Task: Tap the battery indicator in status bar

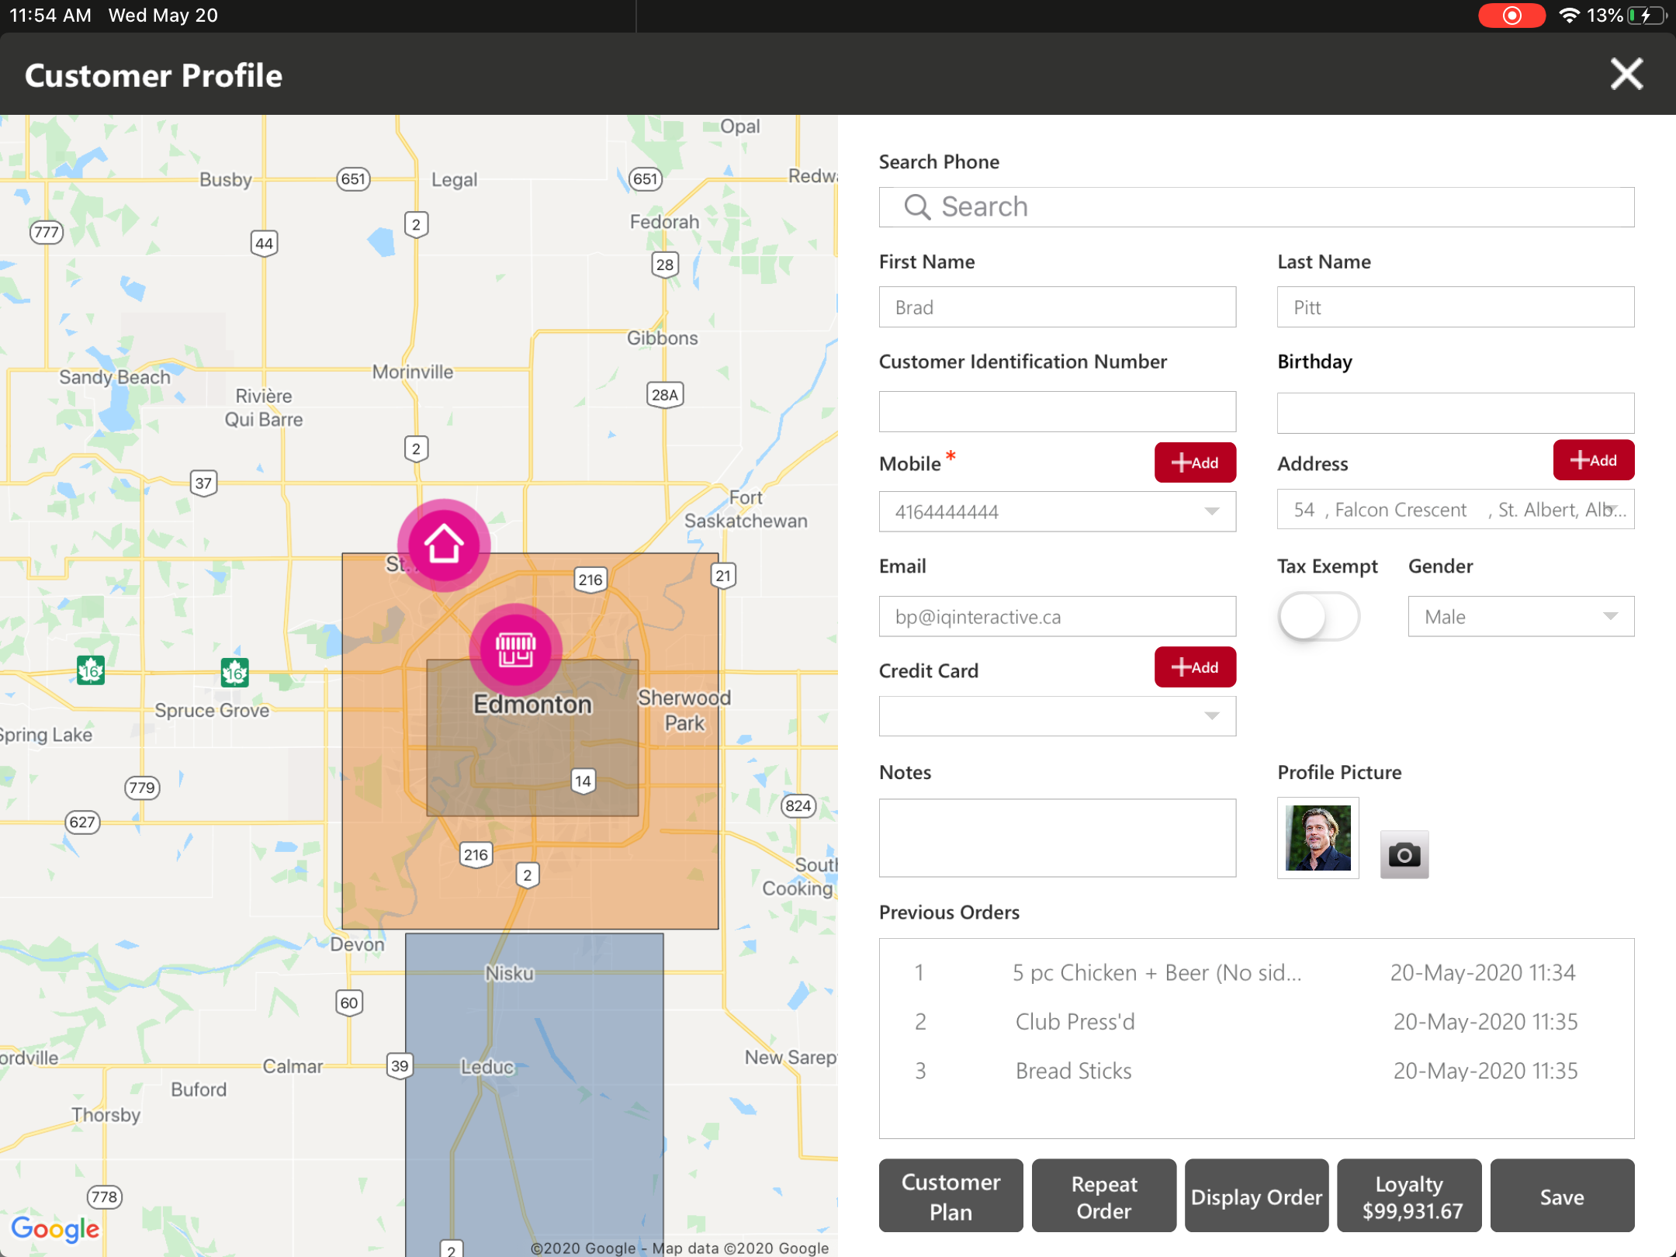Action: click(1647, 16)
